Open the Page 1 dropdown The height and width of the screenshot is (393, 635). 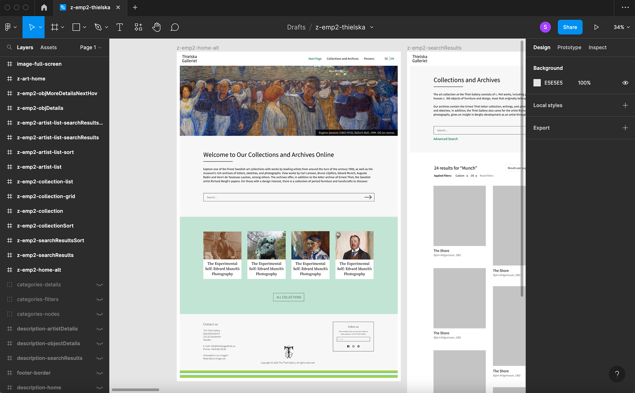90,47
